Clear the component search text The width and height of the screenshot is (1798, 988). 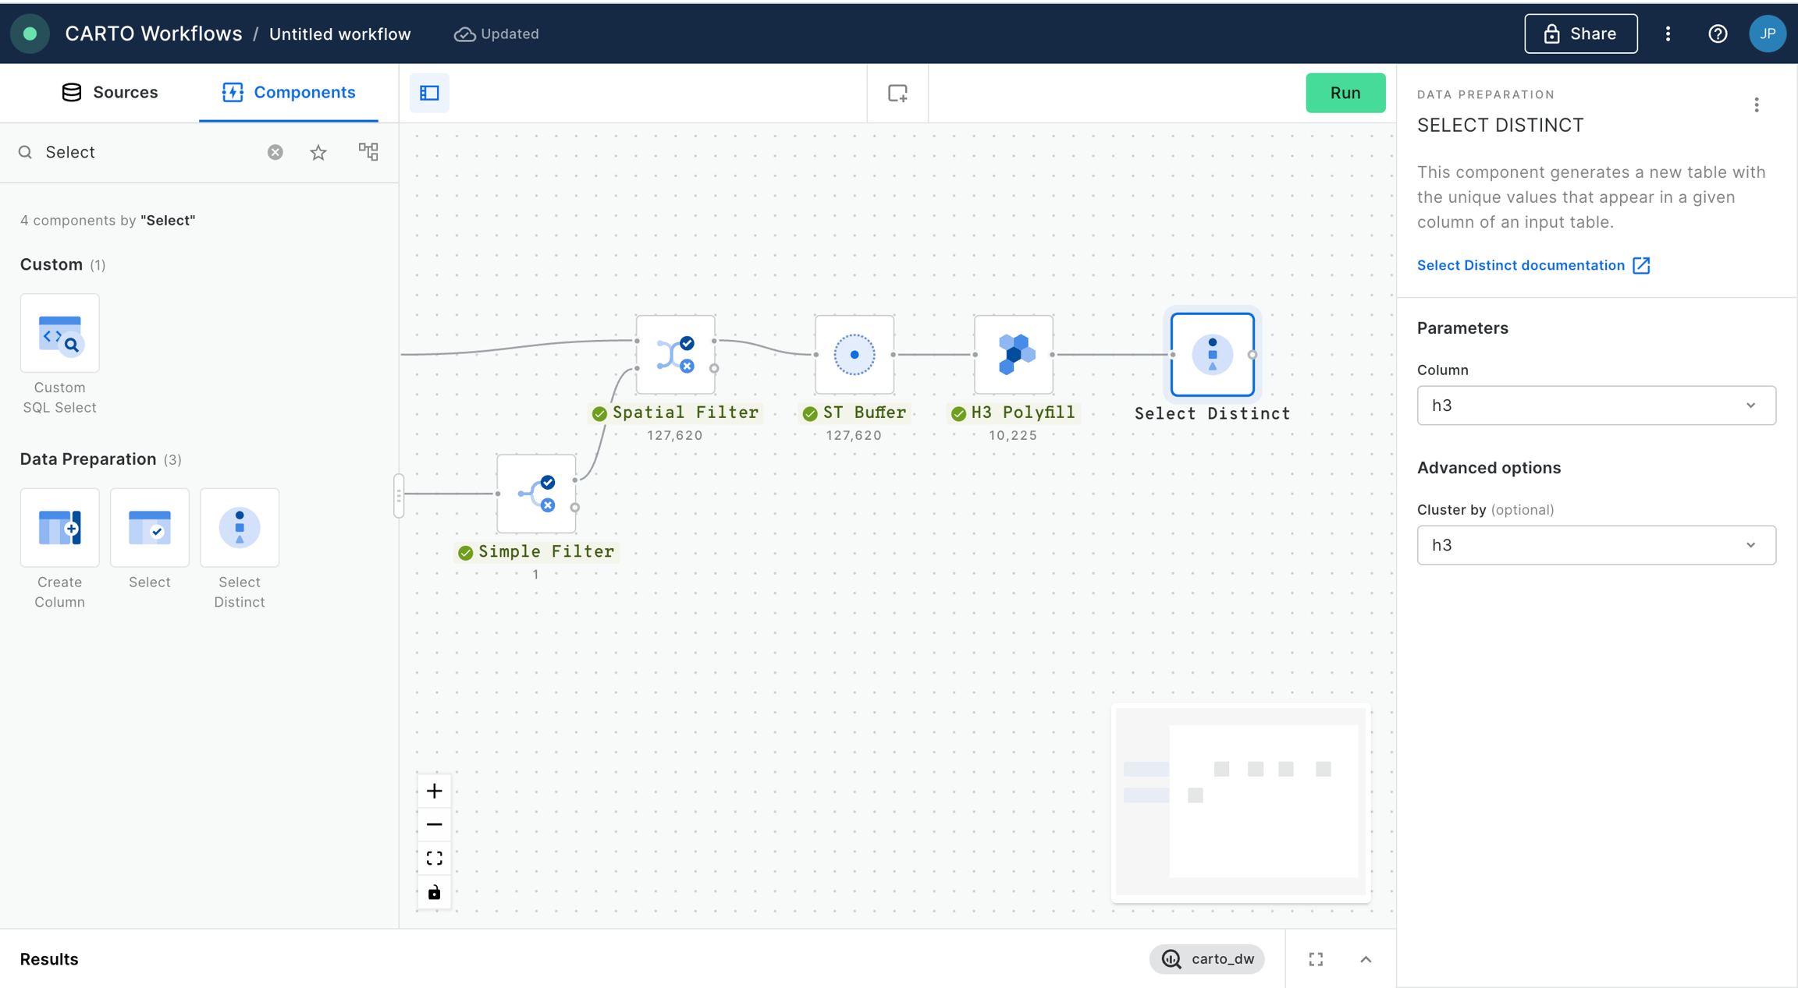275,152
